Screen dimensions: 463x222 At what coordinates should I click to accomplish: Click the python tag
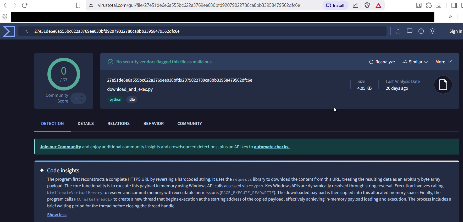tap(115, 99)
